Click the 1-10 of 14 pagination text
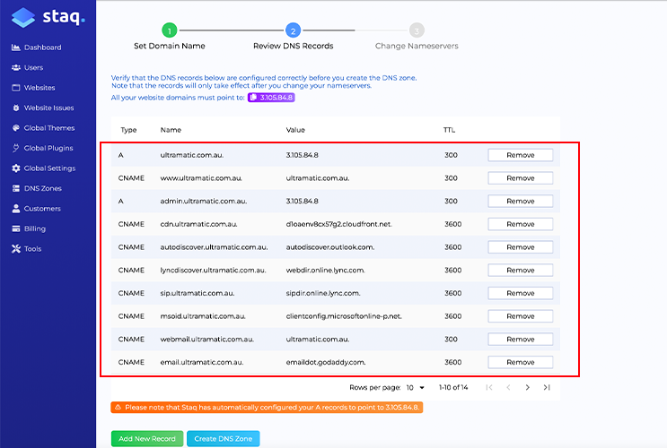The height and width of the screenshot is (448, 667). coord(453,387)
